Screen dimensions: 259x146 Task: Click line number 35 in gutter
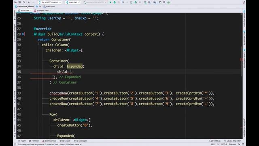click(x=19, y=72)
